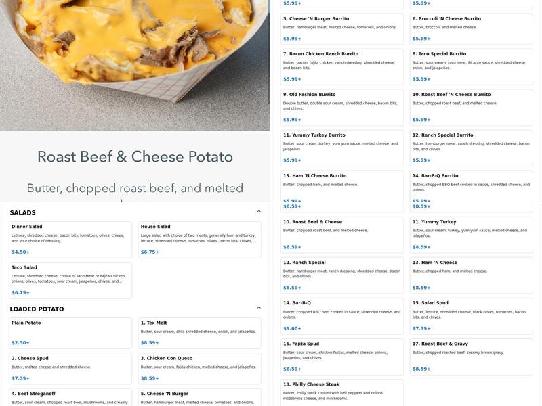Click the $5.99+ link for Cheese 'N Burger Burrito
The height and width of the screenshot is (406, 542).
(x=291, y=37)
